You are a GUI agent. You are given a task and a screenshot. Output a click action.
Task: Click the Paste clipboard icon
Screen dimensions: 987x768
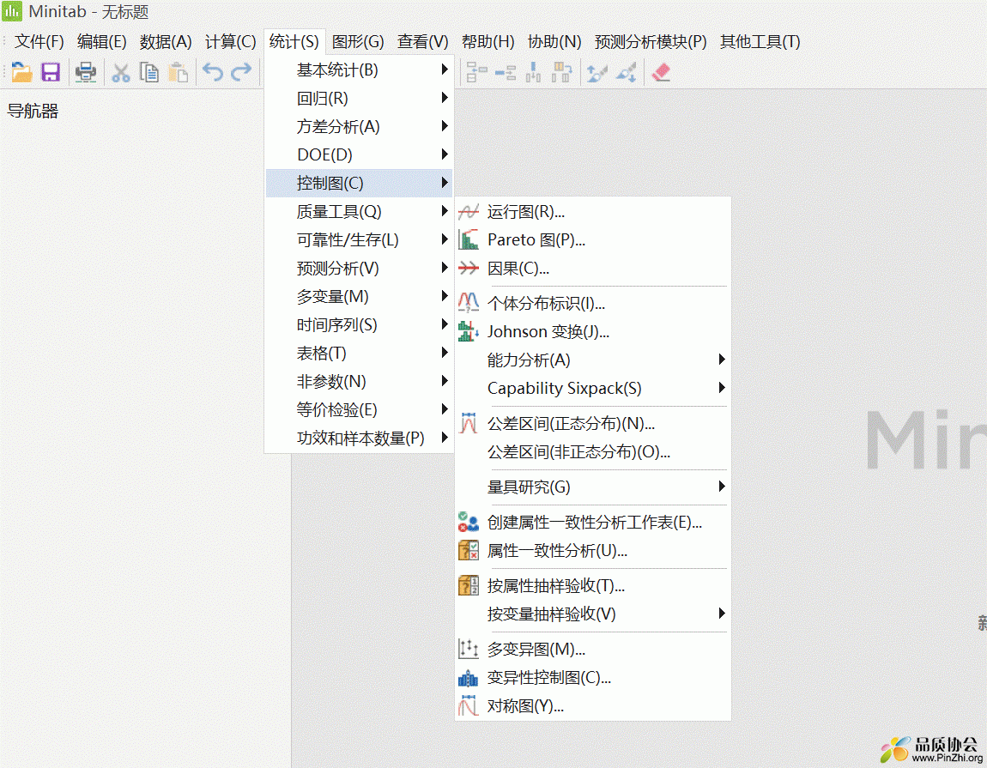tap(179, 72)
